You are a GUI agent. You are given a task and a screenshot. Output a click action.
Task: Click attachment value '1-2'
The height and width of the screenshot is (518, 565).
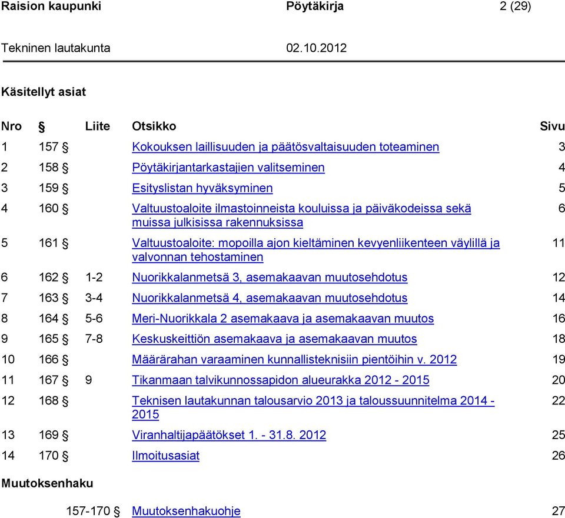94,277
